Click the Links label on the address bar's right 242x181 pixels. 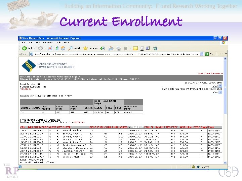221,54
